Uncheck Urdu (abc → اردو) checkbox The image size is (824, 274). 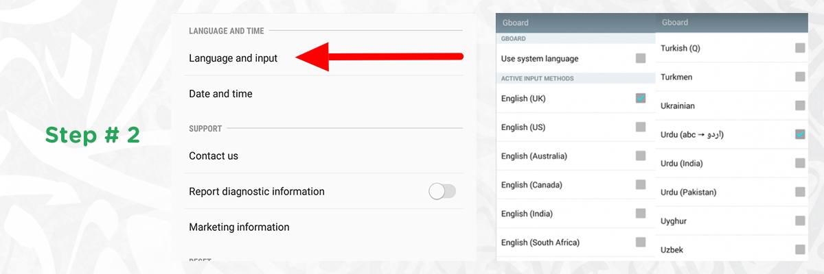[800, 134]
